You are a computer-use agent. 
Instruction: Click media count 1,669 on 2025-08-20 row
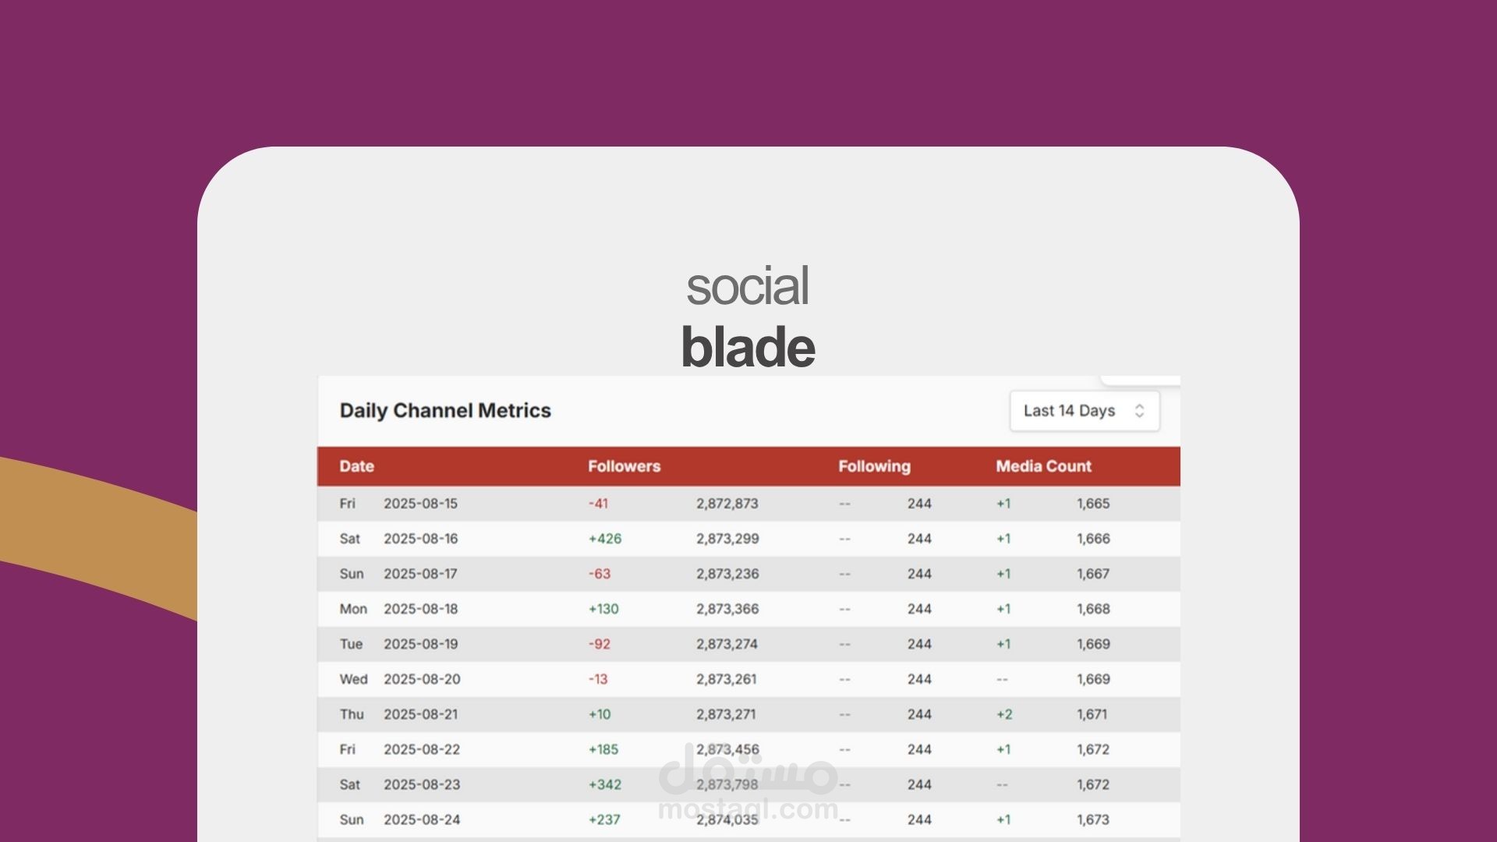pos(1093,679)
